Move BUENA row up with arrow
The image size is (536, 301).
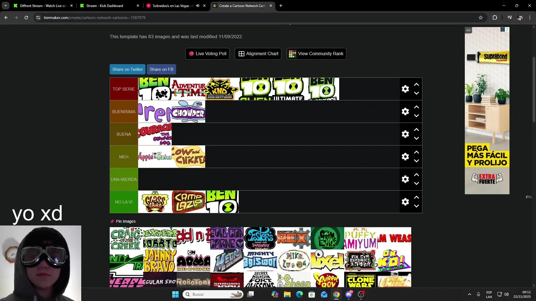[416, 130]
